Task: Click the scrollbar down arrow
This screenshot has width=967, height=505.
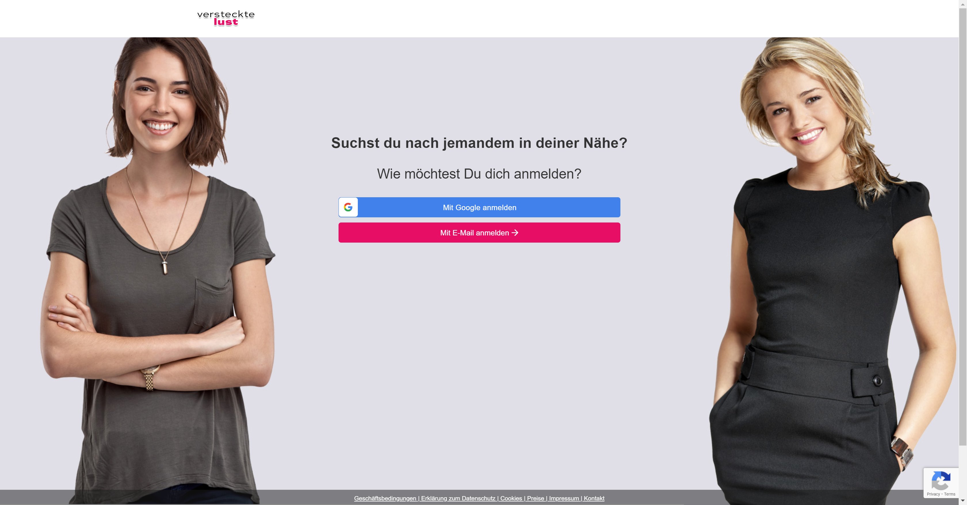Action: (x=962, y=500)
